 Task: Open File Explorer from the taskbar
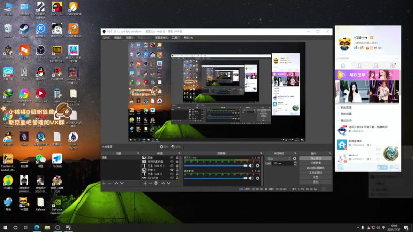click(47, 227)
